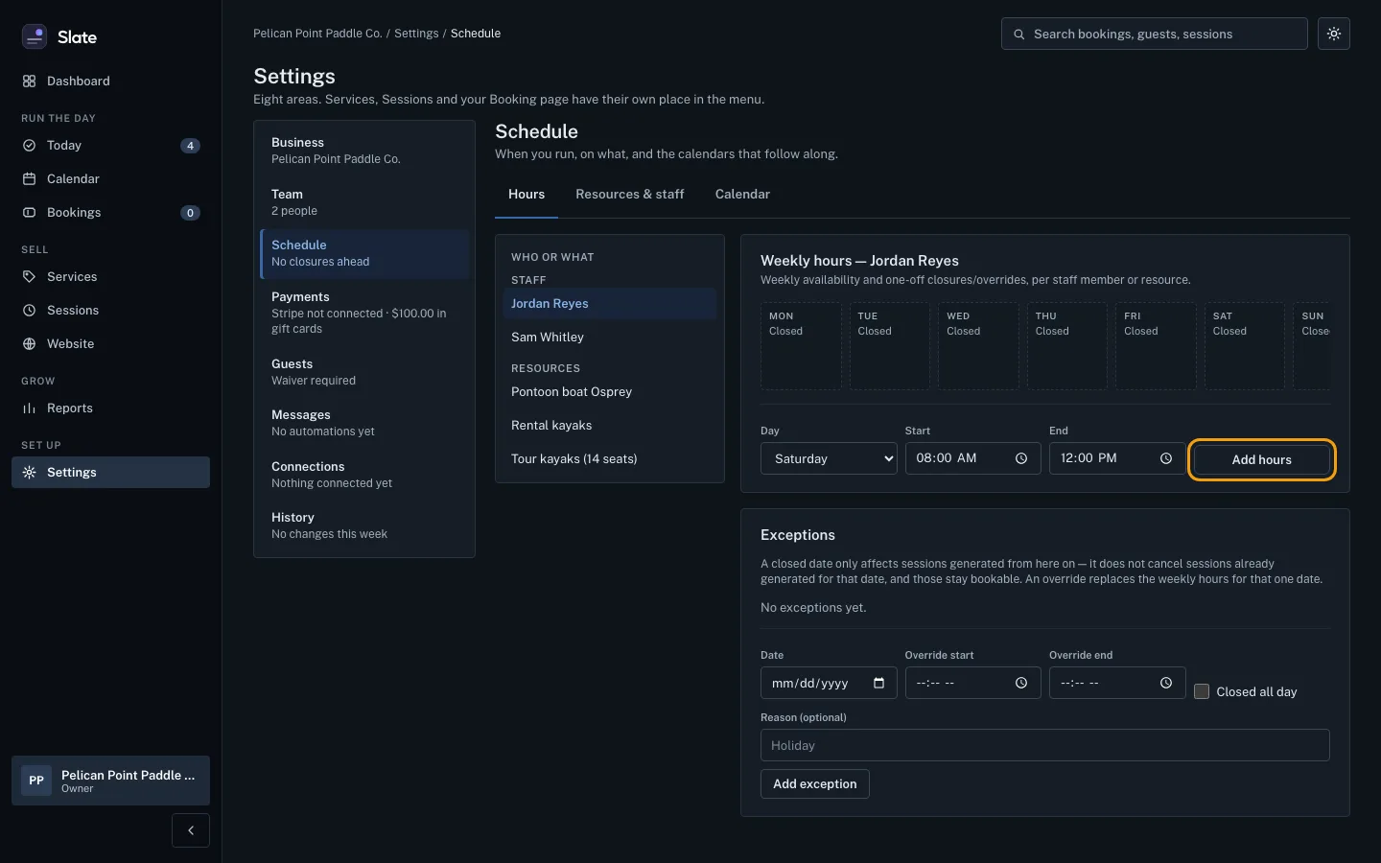Open the Payments settings section
The image size is (1381, 863).
[364, 313]
